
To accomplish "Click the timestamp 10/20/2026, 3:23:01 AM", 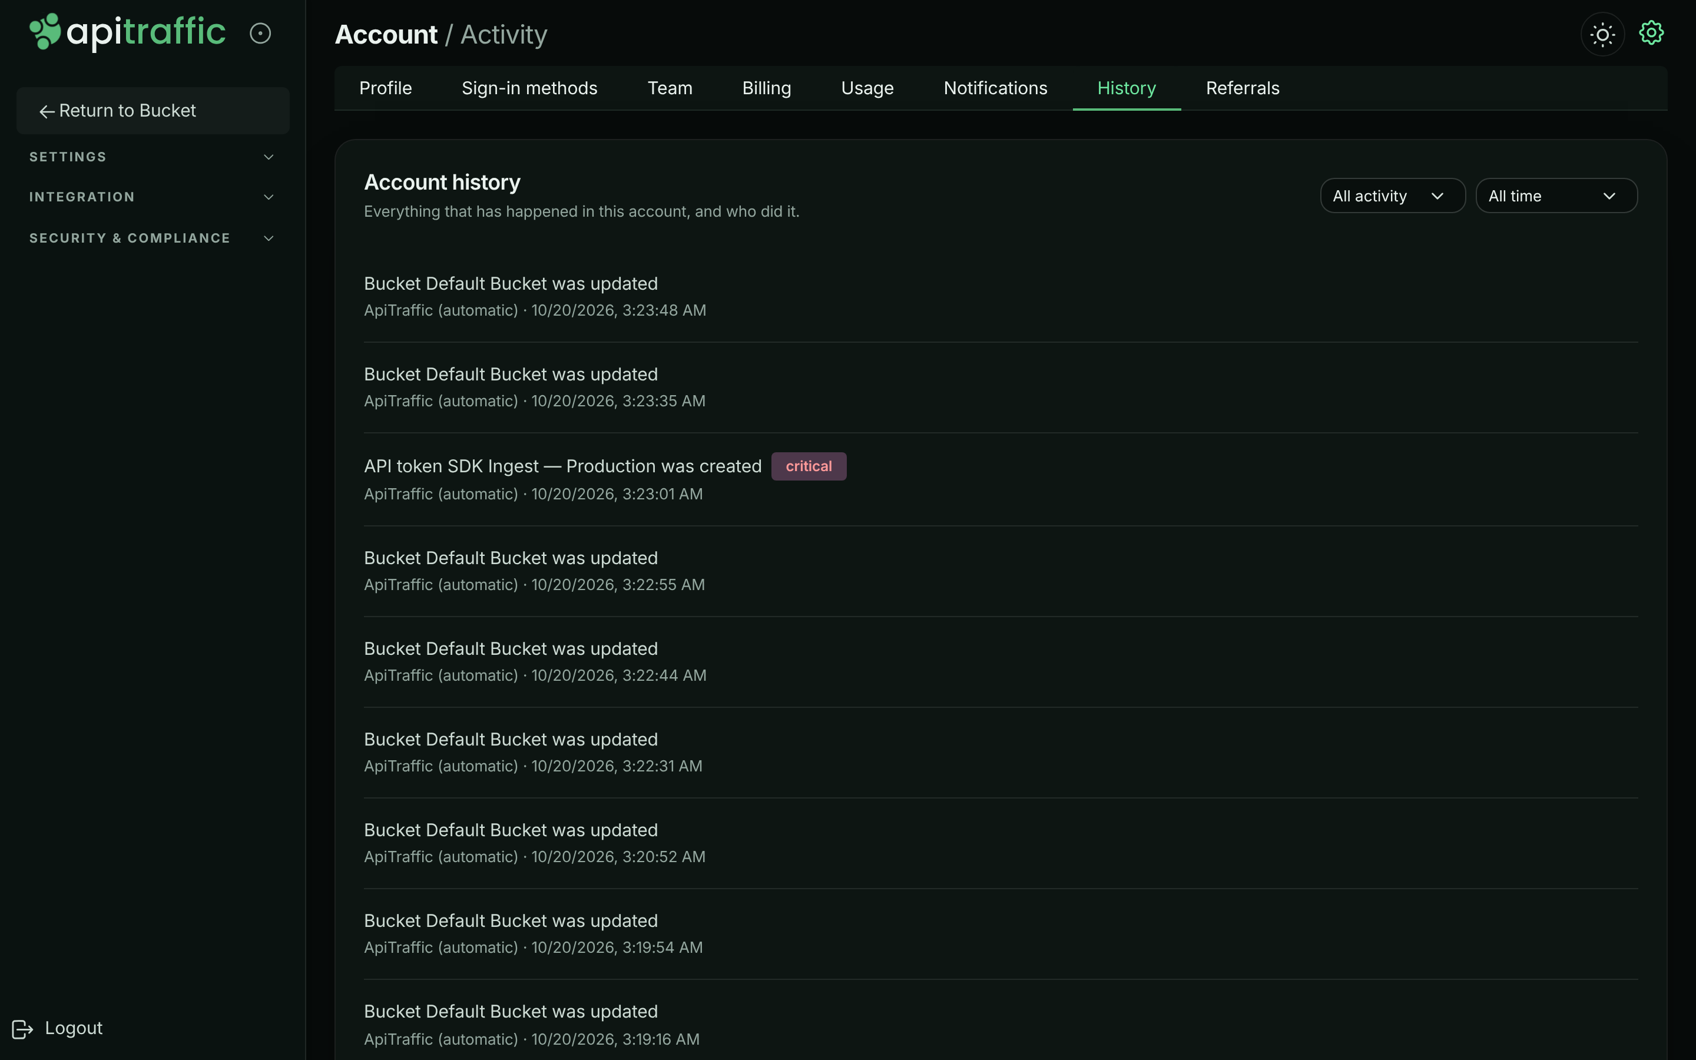I will [x=617, y=494].
